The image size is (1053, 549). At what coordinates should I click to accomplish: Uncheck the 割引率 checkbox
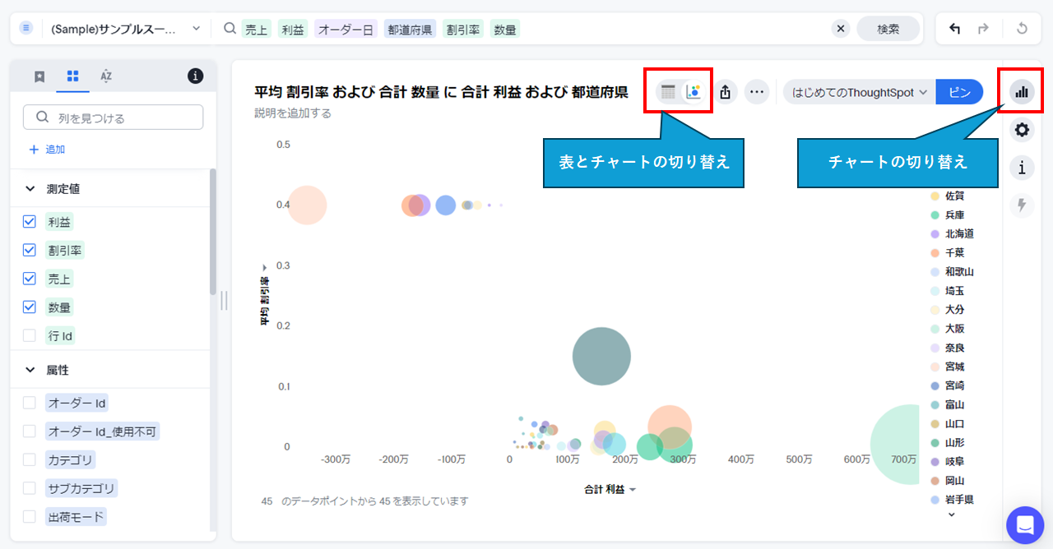coord(30,250)
